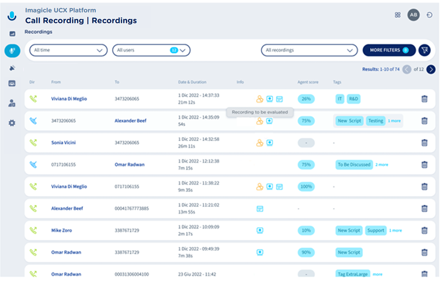
Task: Go to next results page arrow
Action: 430,69
